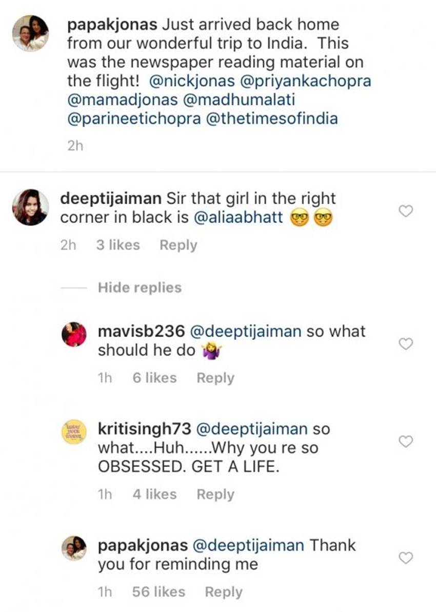Open kritisingh73's yellow profile avatar
The width and height of the screenshot is (436, 612).
click(x=74, y=431)
